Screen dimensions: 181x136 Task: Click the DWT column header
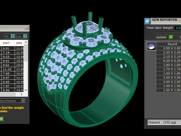[x=8, y=43]
